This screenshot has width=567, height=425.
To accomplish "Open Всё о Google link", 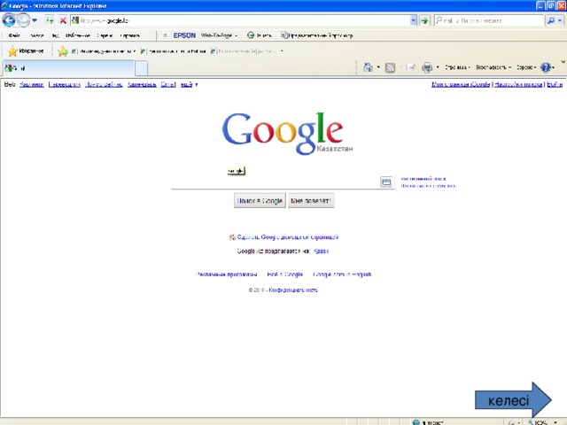I will coord(284,274).
